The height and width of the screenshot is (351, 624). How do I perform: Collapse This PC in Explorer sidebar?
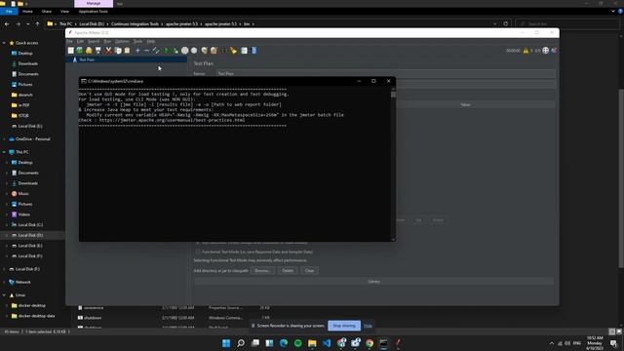(4, 152)
